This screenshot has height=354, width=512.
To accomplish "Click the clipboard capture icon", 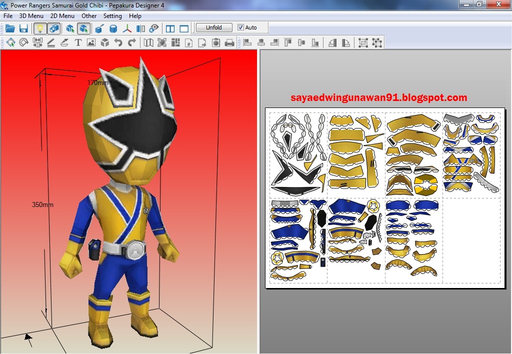I will click(x=216, y=42).
